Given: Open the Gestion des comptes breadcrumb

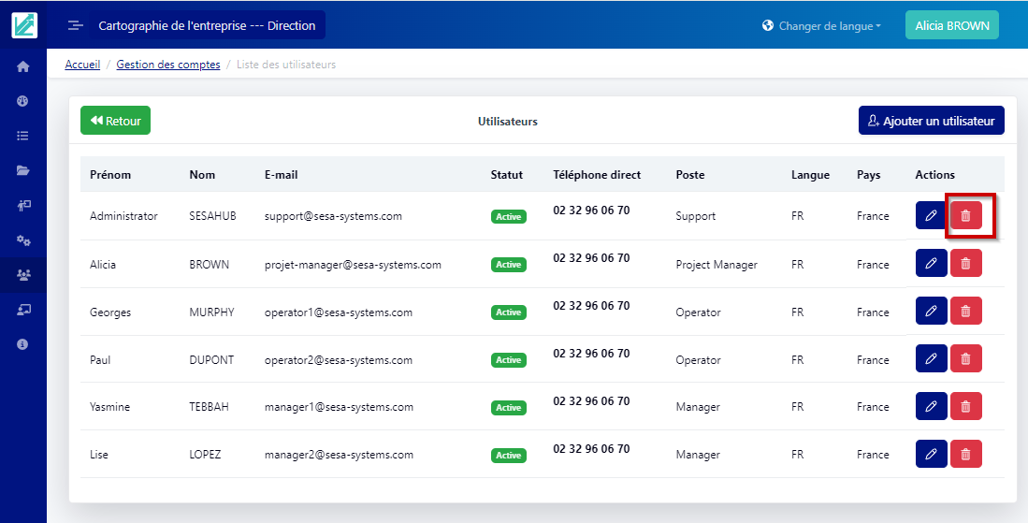Looking at the screenshot, I should point(168,65).
